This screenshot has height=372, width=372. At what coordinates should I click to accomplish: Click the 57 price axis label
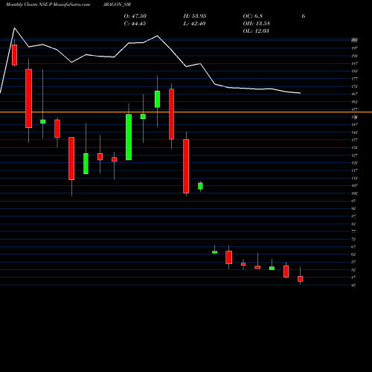[x=353, y=262]
